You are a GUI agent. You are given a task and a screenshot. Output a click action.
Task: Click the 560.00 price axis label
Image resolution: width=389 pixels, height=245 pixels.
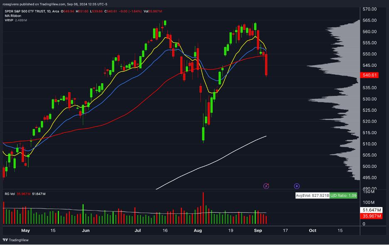tap(369, 32)
